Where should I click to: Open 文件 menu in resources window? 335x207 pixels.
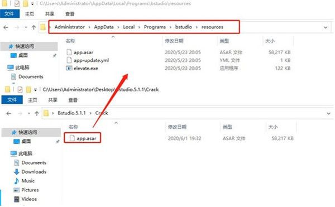click(9, 14)
